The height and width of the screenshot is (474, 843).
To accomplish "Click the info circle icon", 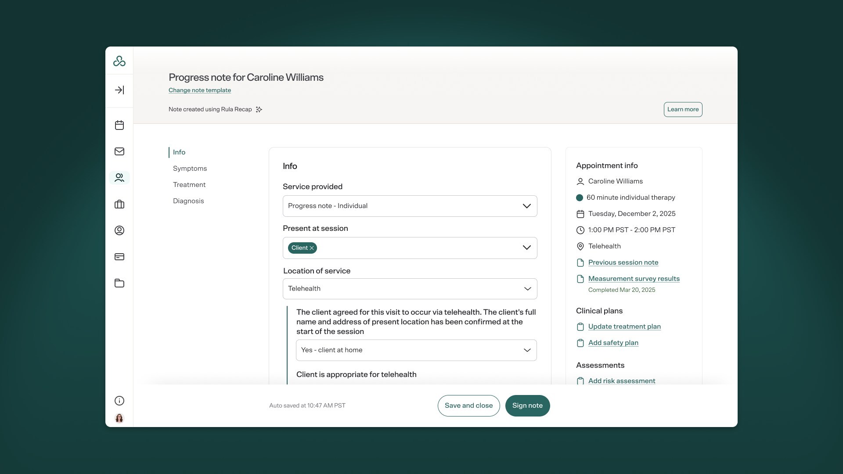I will [119, 401].
